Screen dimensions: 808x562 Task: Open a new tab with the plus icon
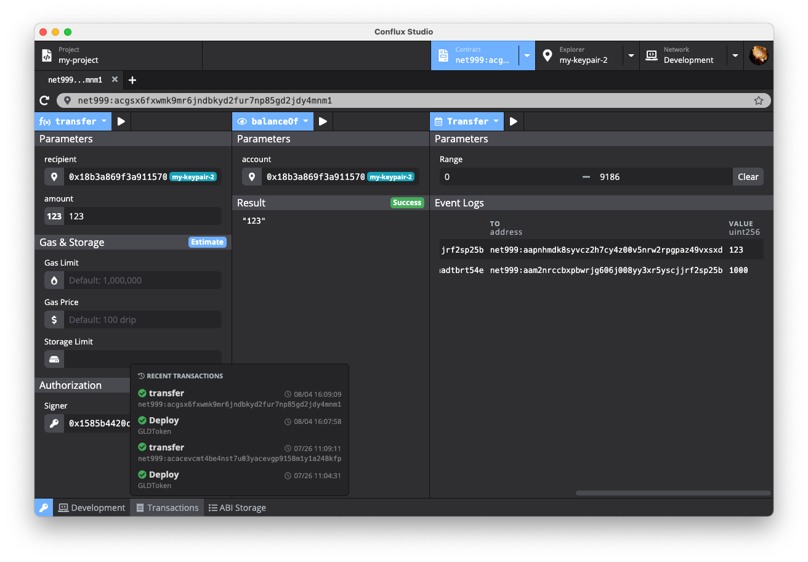tap(132, 80)
